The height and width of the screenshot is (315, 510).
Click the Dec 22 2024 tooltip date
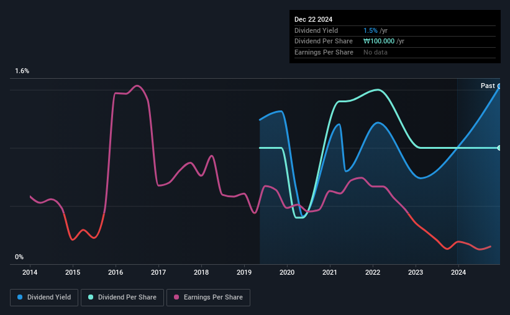313,19
